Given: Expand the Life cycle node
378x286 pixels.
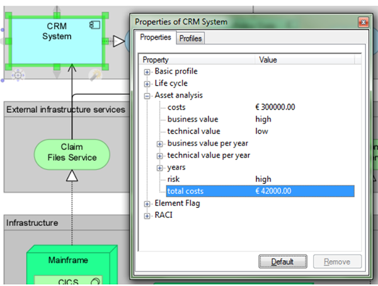Looking at the screenshot, I should (147, 84).
